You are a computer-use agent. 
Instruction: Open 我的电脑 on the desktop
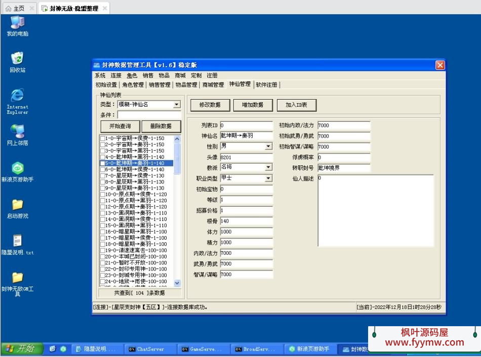(17, 24)
